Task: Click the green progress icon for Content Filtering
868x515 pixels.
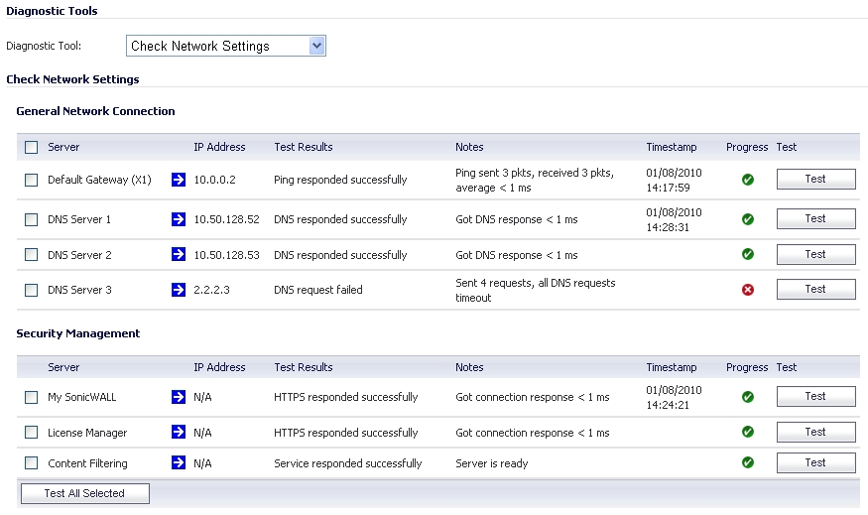Action: point(748,463)
